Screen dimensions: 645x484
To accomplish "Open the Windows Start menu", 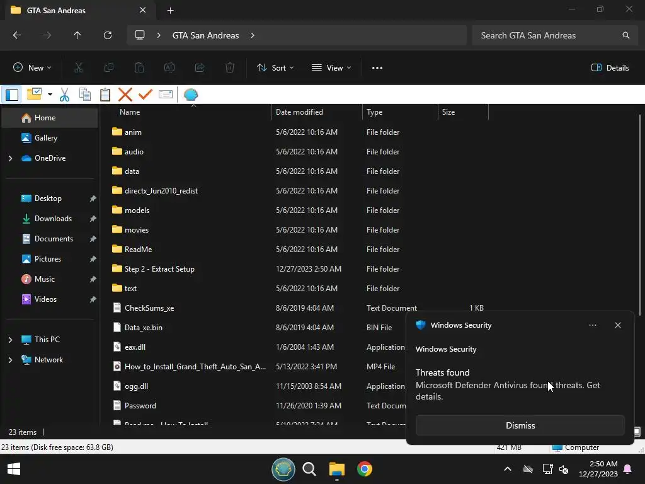I will click(x=14, y=469).
